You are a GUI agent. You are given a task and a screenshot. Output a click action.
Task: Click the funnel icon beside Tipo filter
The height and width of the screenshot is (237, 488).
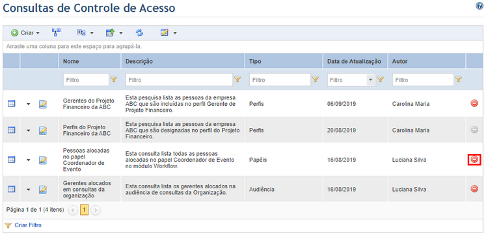click(316, 80)
